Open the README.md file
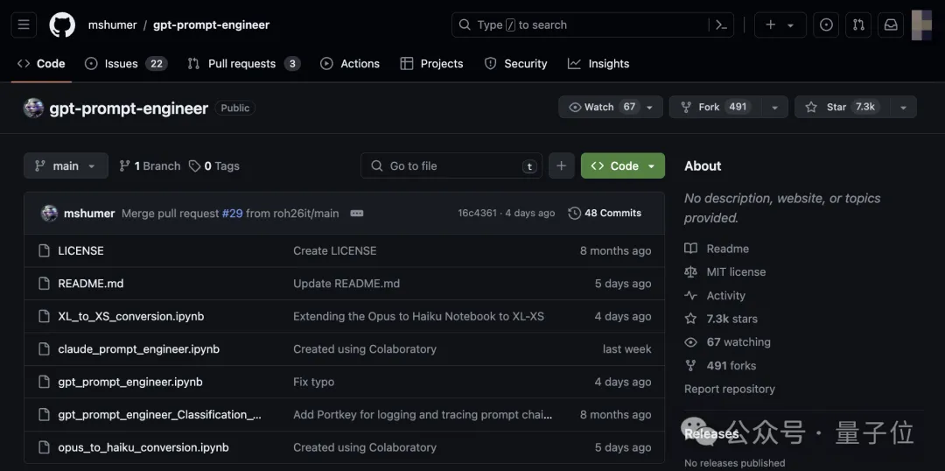 [x=90, y=284]
